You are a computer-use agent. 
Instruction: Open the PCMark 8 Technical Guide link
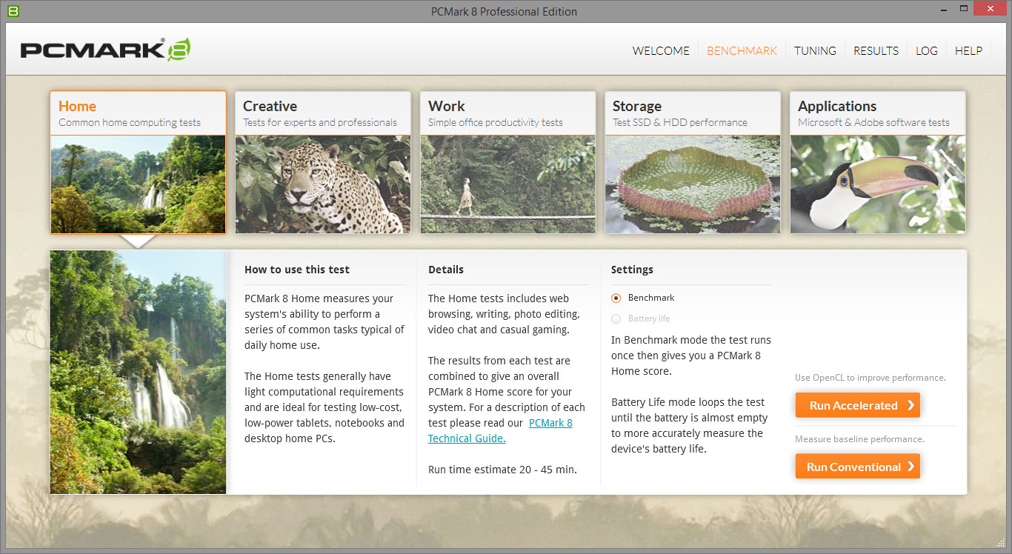tap(501, 430)
